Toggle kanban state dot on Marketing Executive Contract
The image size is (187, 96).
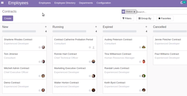coord(90,76)
